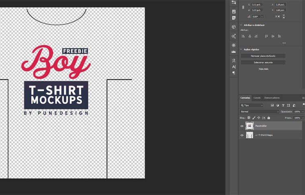Click the Remover plano de fundo button
Screen dimensions: 305x195
(263, 56)
